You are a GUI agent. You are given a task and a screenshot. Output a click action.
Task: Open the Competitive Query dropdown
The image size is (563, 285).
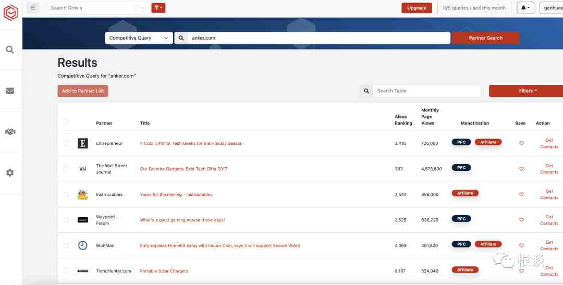139,38
